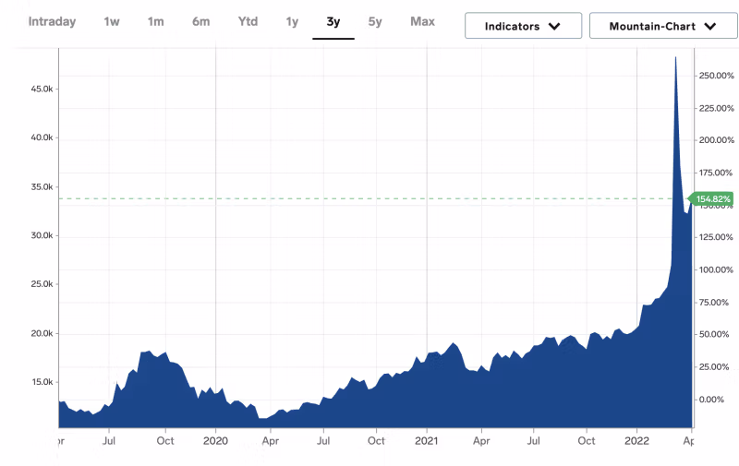Select the Ytd range tab
Image resolution: width=739 pixels, height=466 pixels.
tap(248, 21)
